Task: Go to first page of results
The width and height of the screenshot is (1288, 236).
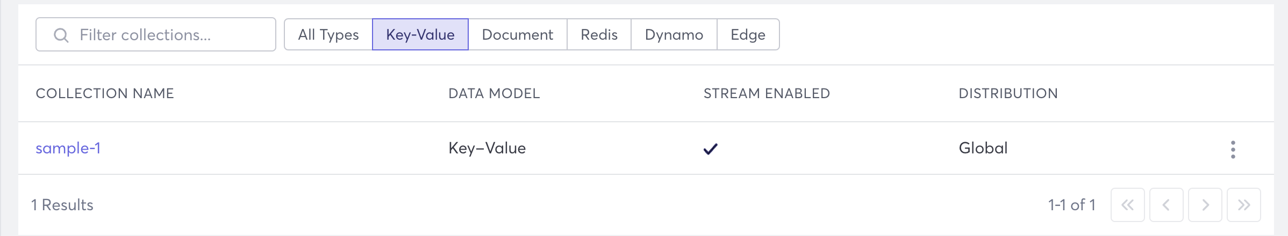Action: tap(1127, 205)
